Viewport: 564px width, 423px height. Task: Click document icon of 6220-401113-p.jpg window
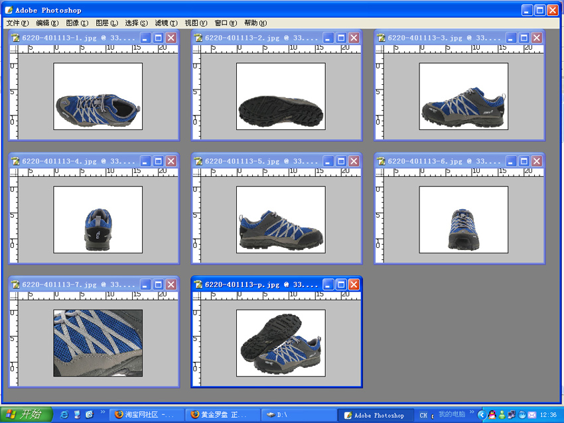[198, 284]
